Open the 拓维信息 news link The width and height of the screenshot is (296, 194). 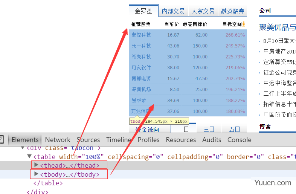click(279, 104)
